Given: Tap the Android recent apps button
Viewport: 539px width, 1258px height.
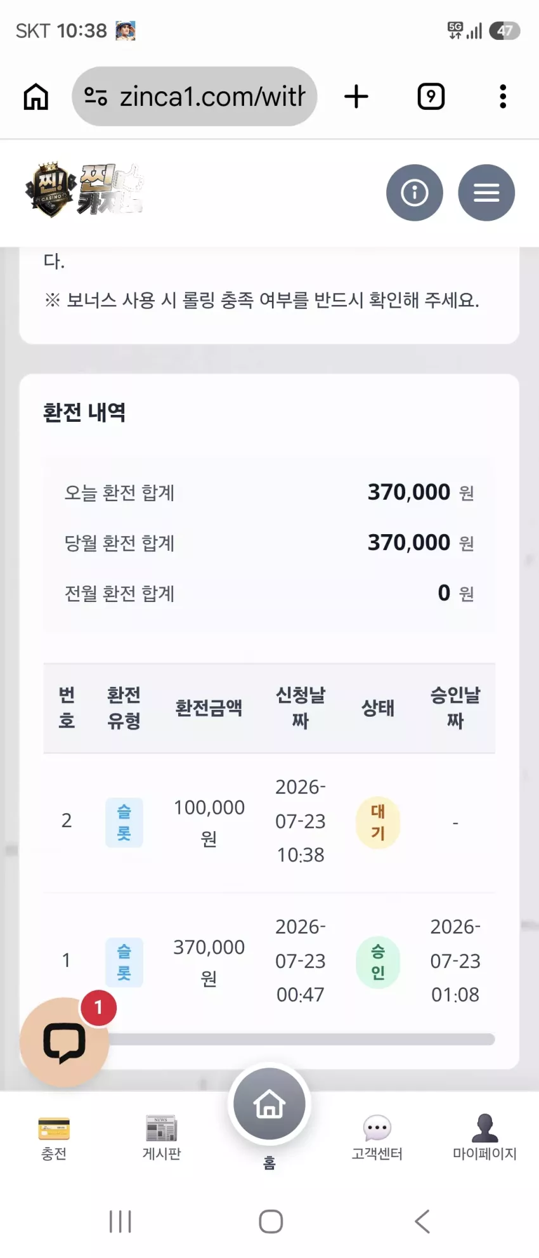Looking at the screenshot, I should pyautogui.click(x=120, y=1221).
